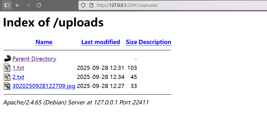This screenshot has width=267, height=127.
Task: Click the shield tracking protection icon
Action: click(83, 6)
